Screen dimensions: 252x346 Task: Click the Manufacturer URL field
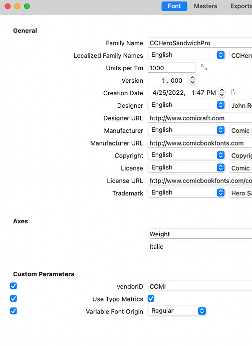point(200,143)
